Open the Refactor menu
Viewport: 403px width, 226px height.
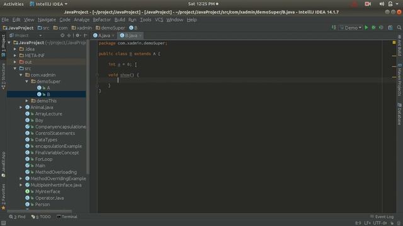click(101, 19)
